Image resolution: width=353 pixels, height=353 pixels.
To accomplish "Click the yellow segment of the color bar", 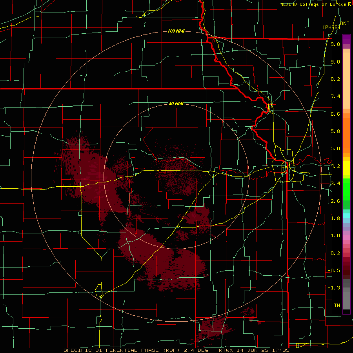I will [346, 168].
